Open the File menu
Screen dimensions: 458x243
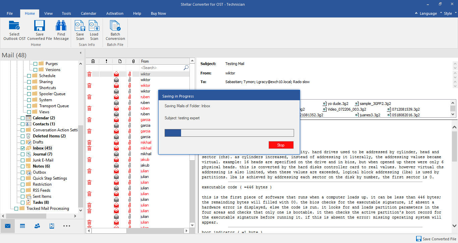tap(10, 13)
